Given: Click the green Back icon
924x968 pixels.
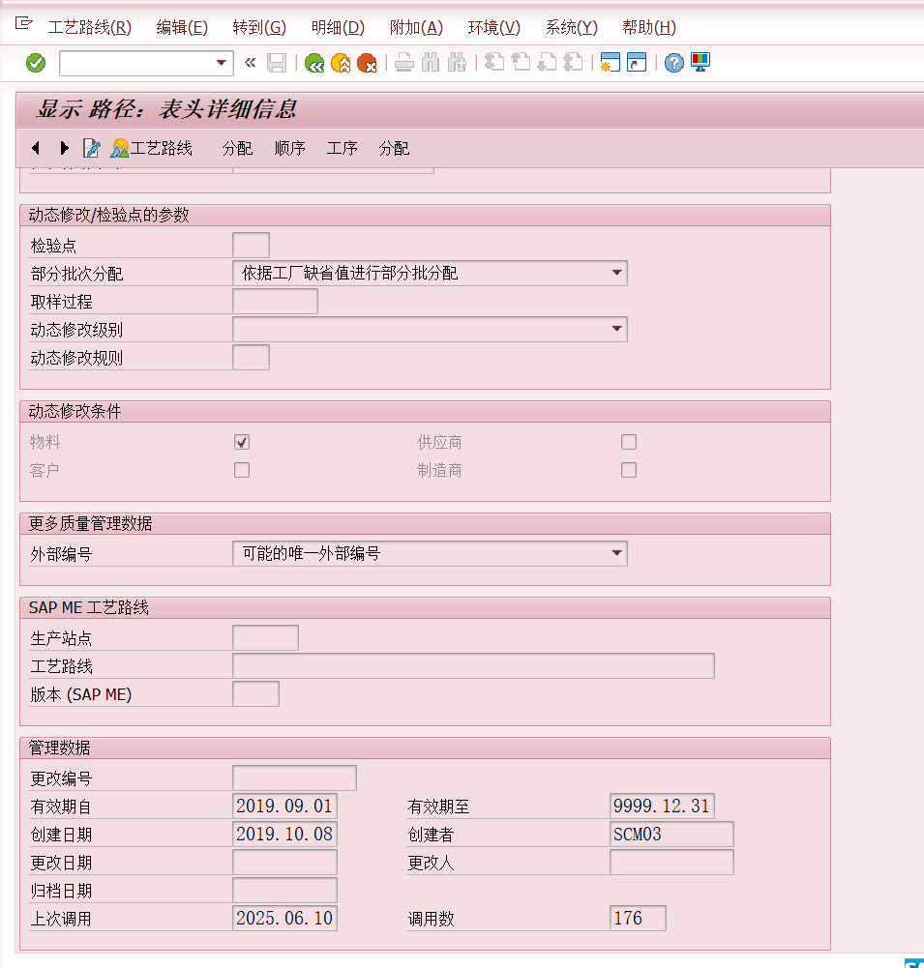Looking at the screenshot, I should click(x=314, y=63).
